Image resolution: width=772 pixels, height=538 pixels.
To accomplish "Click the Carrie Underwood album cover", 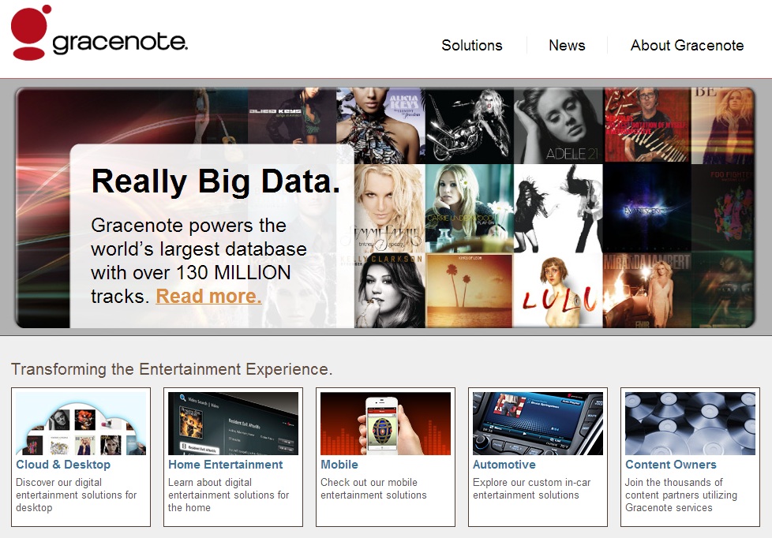I will click(469, 207).
